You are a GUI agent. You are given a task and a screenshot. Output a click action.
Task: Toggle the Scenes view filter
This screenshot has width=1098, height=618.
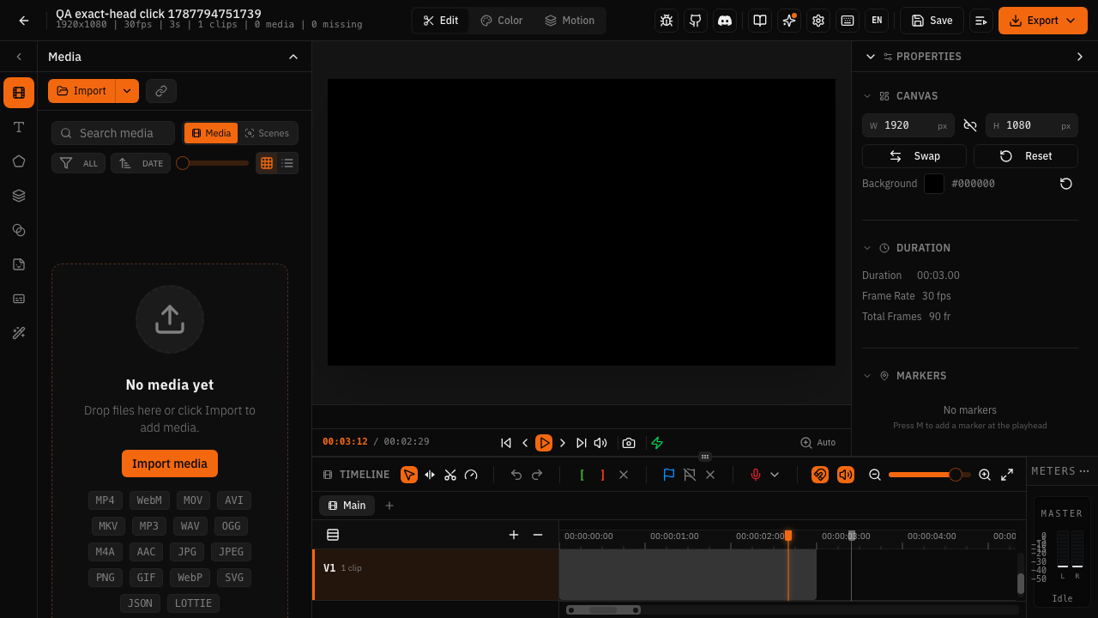(x=267, y=133)
